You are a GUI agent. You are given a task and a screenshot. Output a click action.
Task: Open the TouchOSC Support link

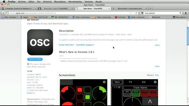pos(85,45)
